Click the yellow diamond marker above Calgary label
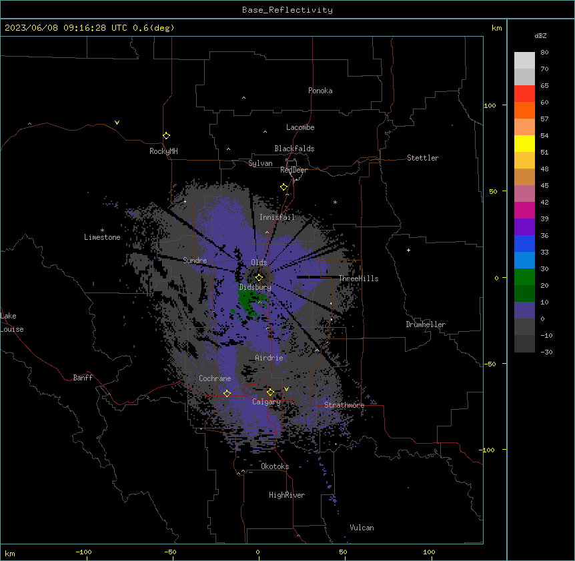The image size is (575, 561). pyautogui.click(x=270, y=392)
